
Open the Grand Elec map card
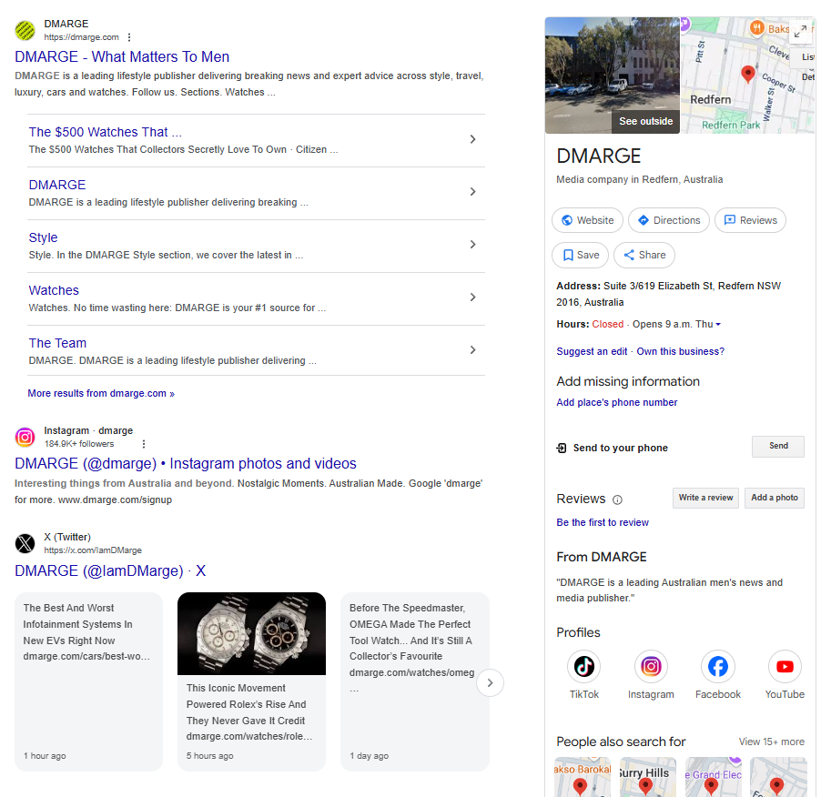tap(714, 777)
